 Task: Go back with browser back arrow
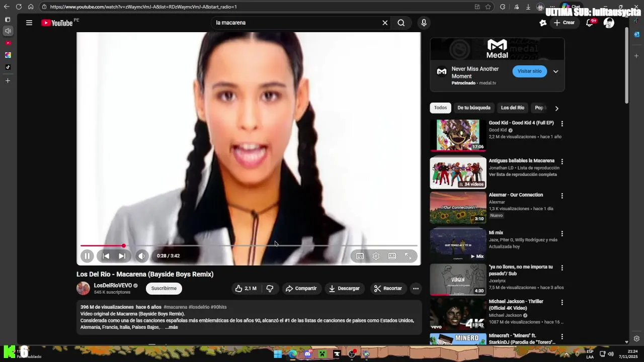point(7,7)
